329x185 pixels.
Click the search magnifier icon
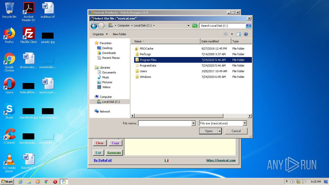pos(248,26)
